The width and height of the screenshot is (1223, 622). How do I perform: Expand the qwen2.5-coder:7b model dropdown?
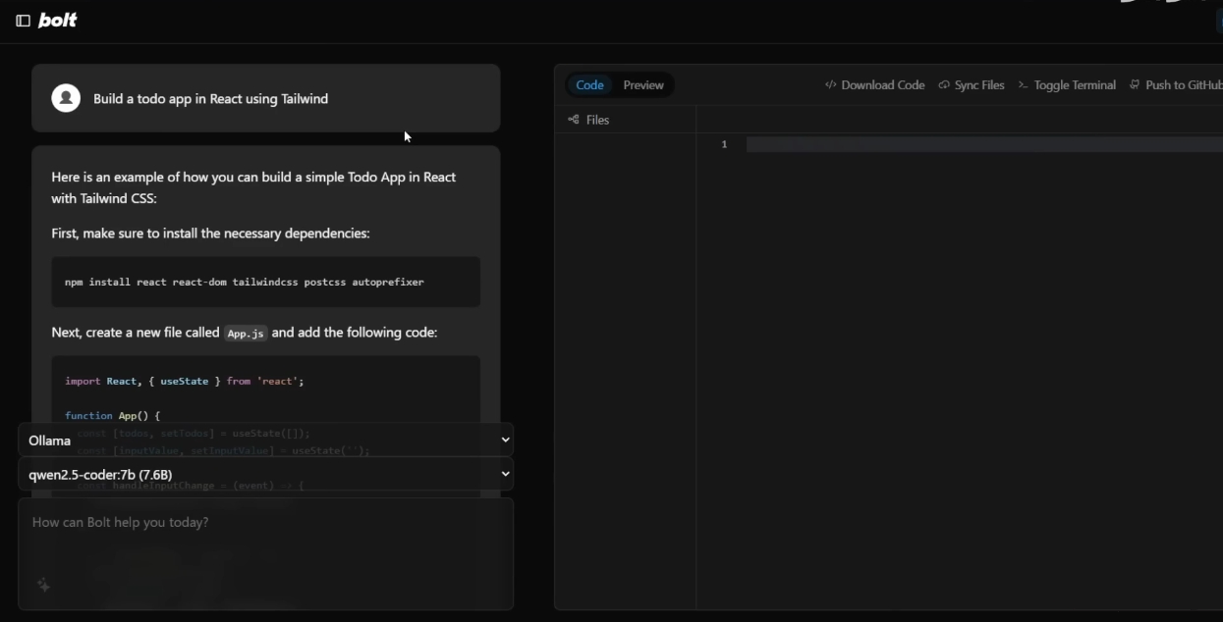pyautogui.click(x=266, y=474)
